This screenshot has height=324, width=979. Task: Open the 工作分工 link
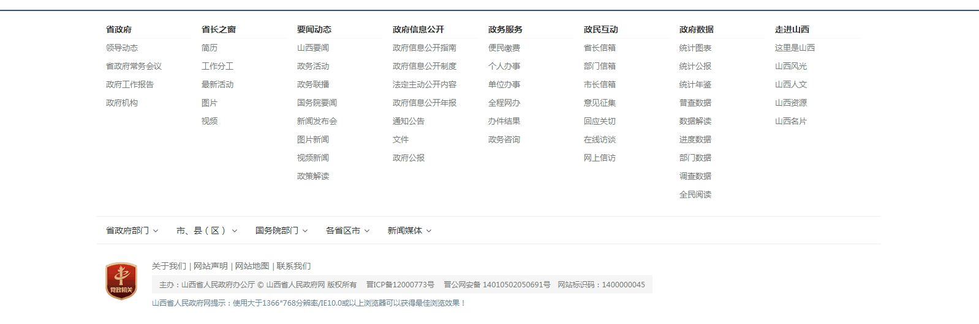(x=217, y=66)
